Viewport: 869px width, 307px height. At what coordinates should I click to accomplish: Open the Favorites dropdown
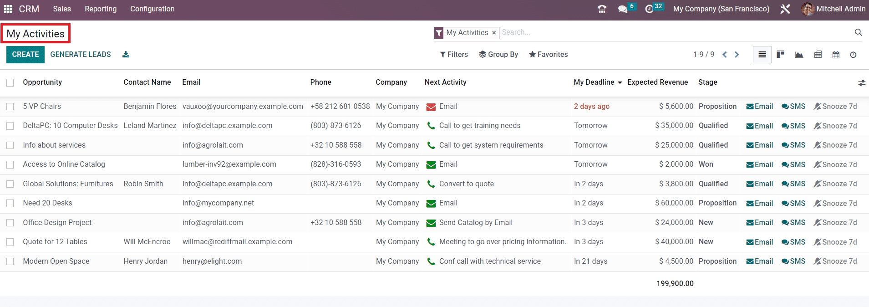[548, 55]
